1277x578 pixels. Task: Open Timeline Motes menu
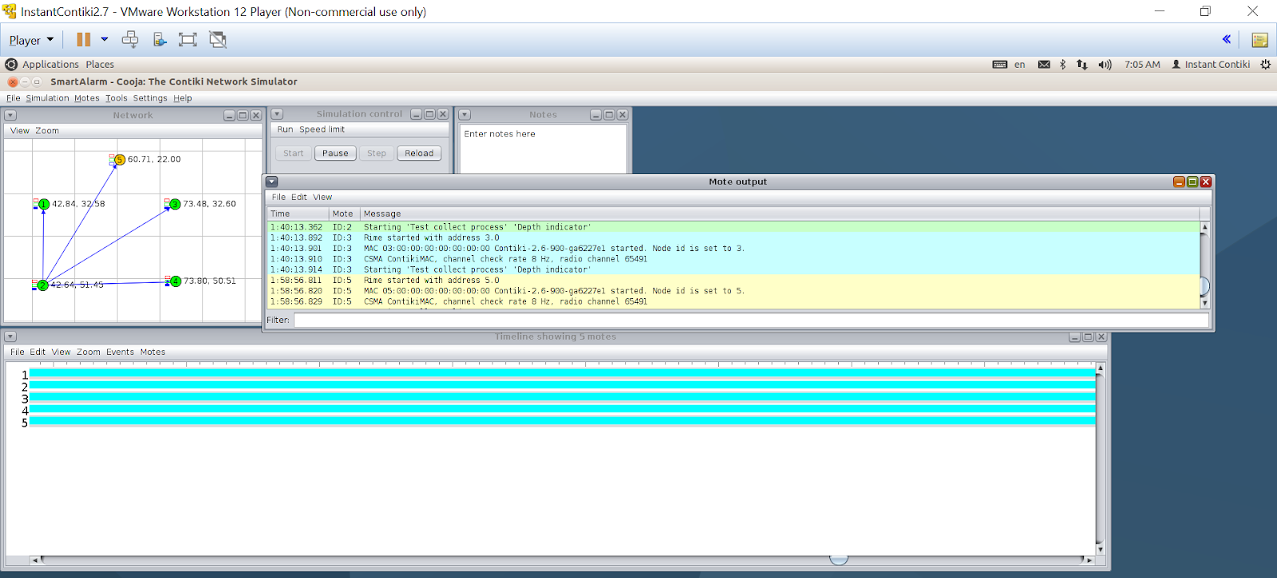(x=152, y=352)
